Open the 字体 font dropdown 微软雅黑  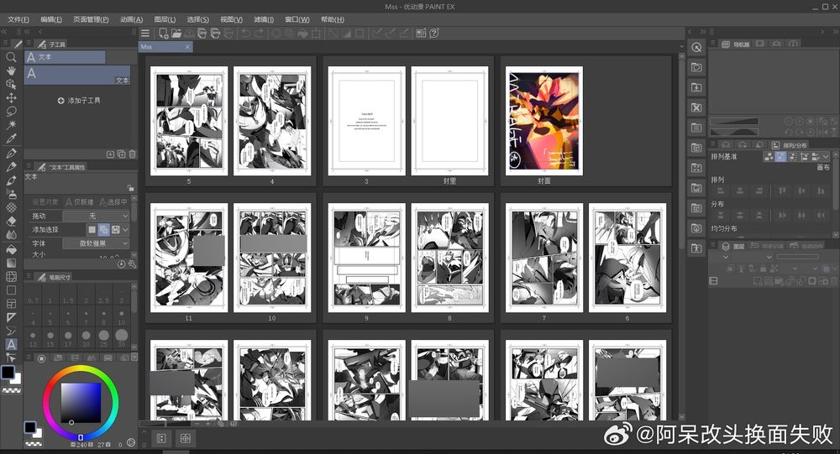(x=97, y=243)
